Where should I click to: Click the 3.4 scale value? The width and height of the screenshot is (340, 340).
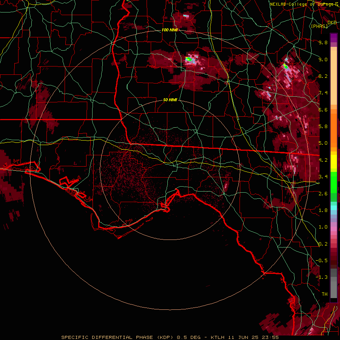(323, 177)
